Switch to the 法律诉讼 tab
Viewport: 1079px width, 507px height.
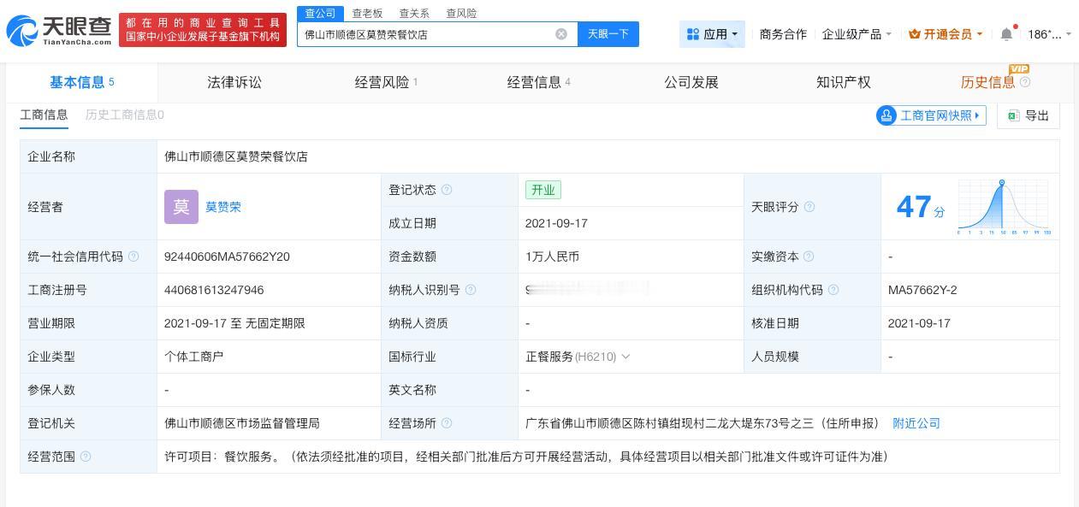pos(234,82)
